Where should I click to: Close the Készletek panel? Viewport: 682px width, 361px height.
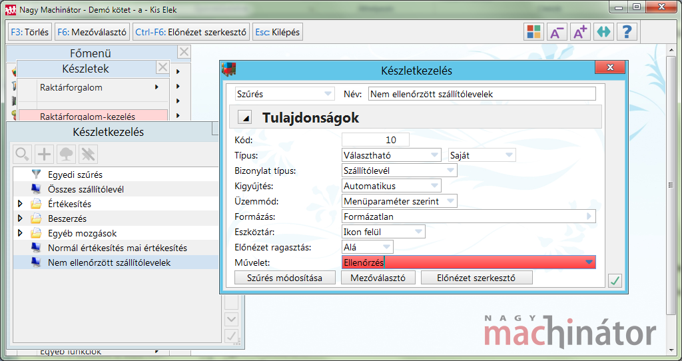163,67
